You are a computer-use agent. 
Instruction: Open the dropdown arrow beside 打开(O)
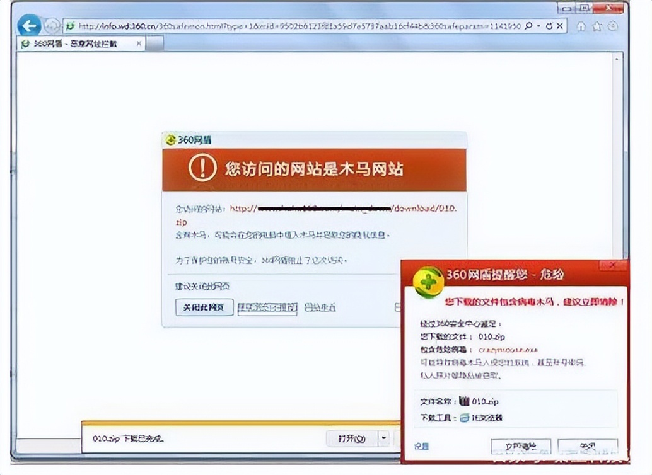tap(382, 438)
